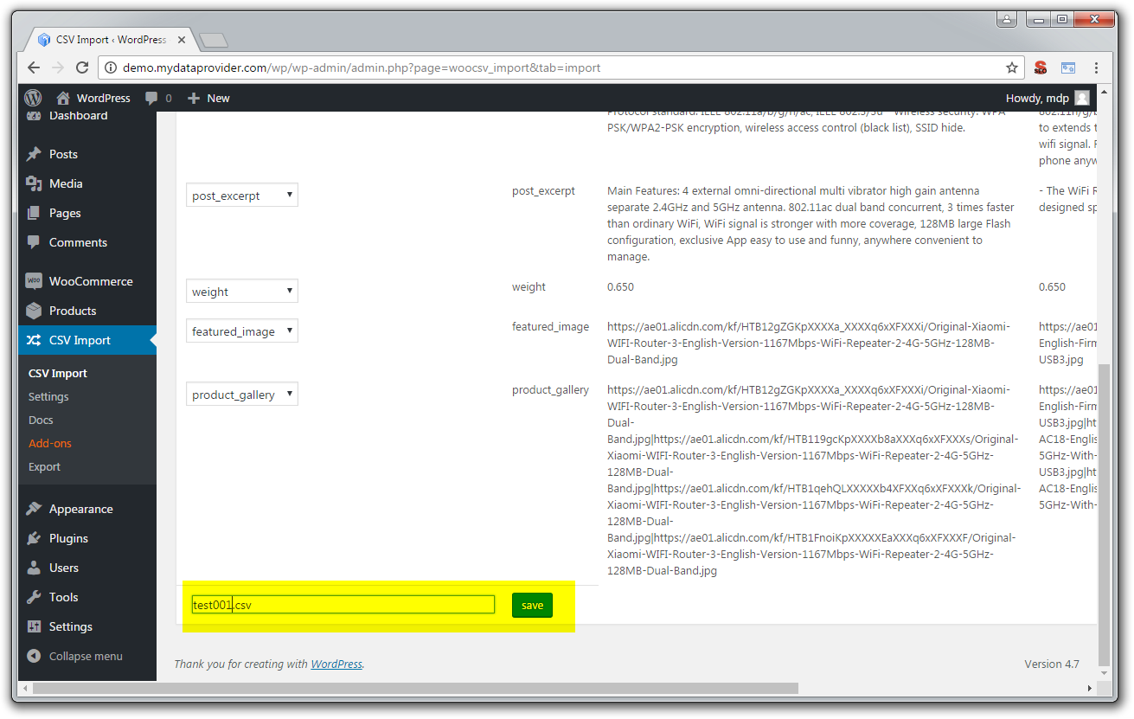Click the red SEO extension icon
The height and width of the screenshot is (719, 1134).
[1041, 67]
